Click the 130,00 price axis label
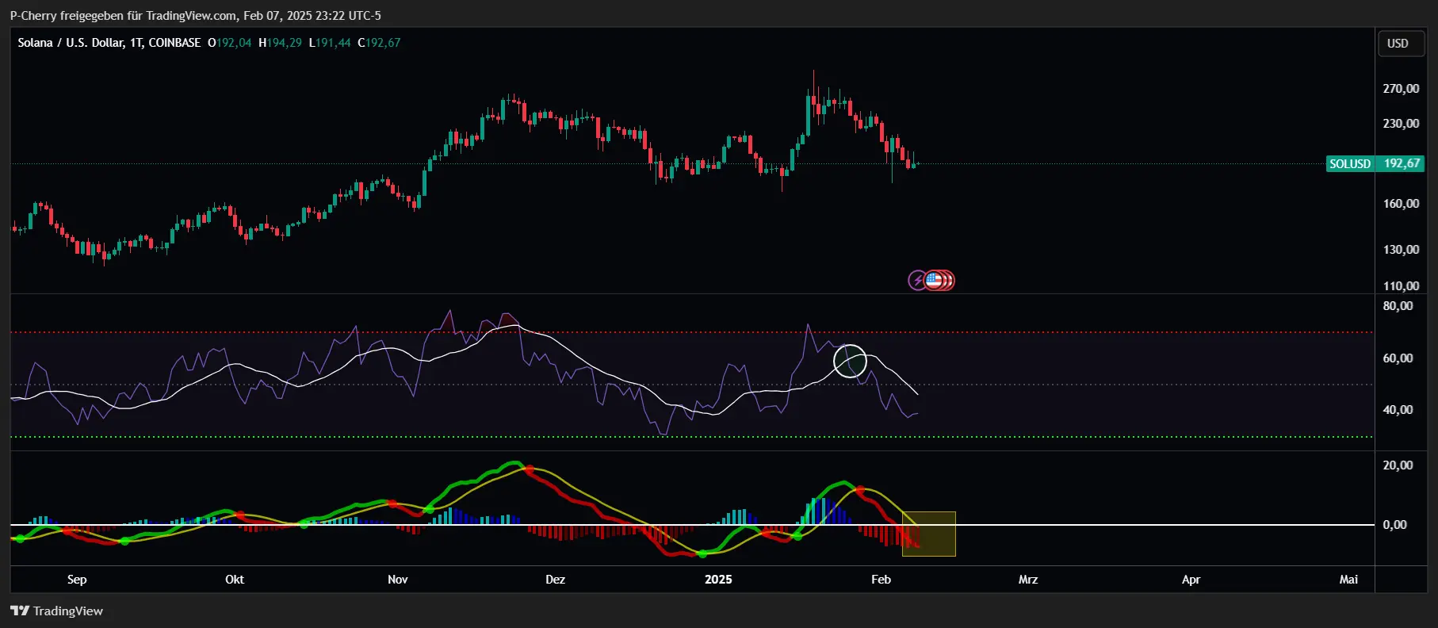The height and width of the screenshot is (628, 1438). (1401, 250)
